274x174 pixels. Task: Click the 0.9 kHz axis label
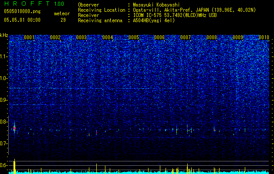[x=4, y=100]
